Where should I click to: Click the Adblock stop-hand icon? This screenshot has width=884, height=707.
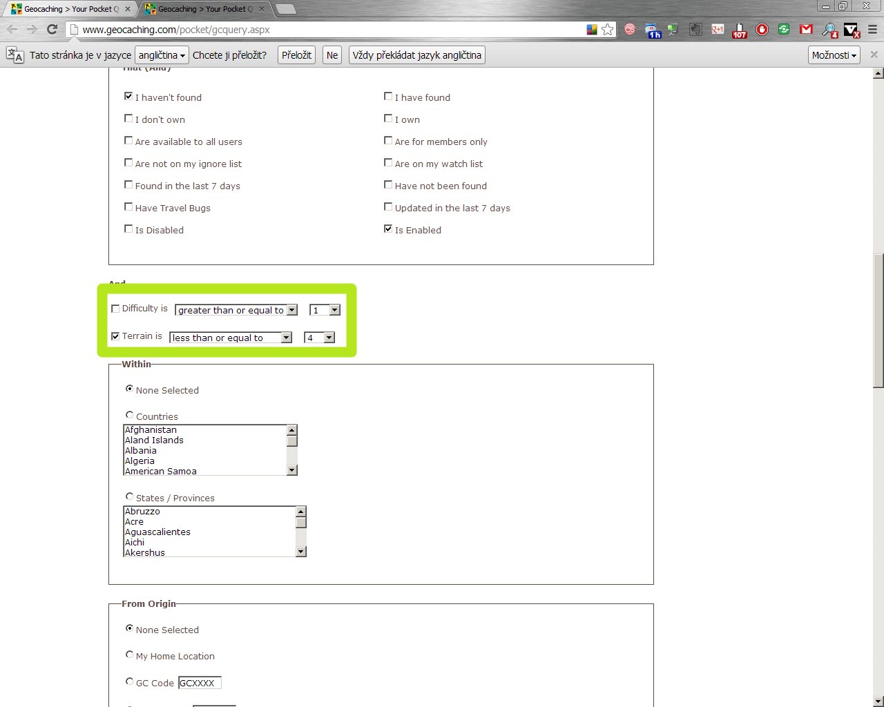(x=762, y=29)
